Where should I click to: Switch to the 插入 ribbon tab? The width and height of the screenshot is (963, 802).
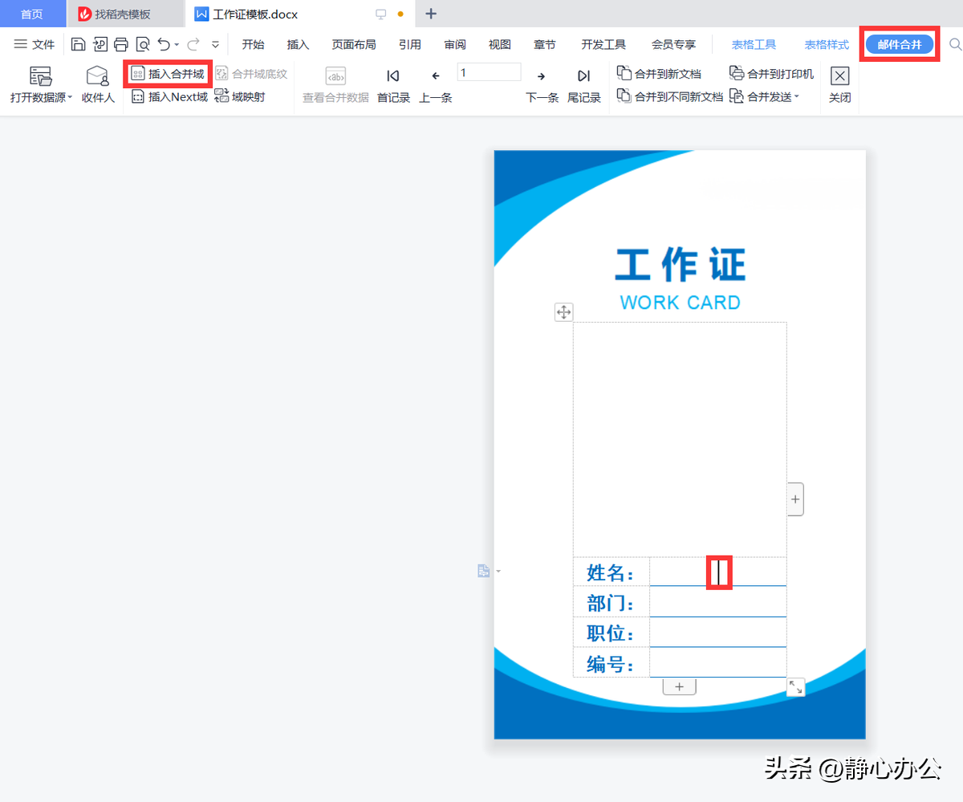pyautogui.click(x=298, y=44)
